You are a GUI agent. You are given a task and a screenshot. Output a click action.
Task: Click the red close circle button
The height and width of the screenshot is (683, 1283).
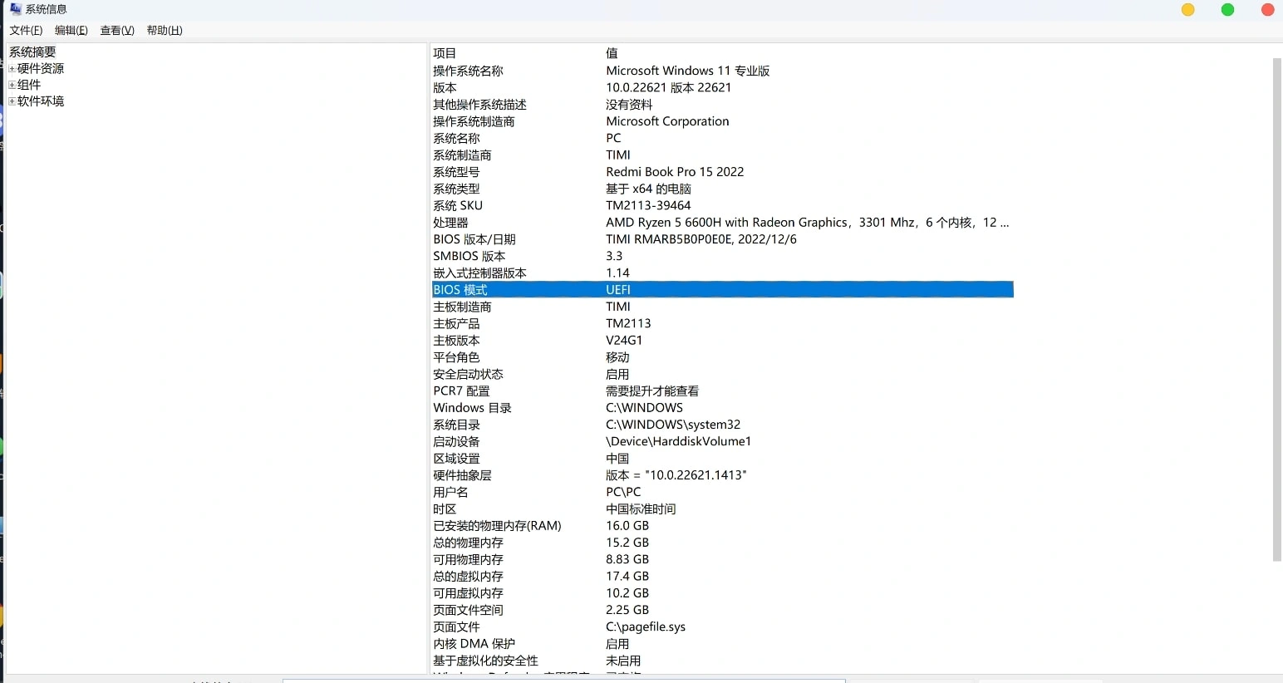point(1267,10)
